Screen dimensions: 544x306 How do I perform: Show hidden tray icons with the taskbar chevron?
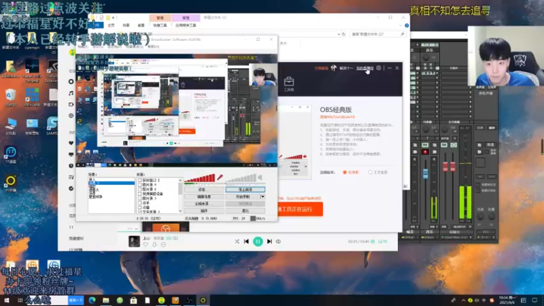463,300
